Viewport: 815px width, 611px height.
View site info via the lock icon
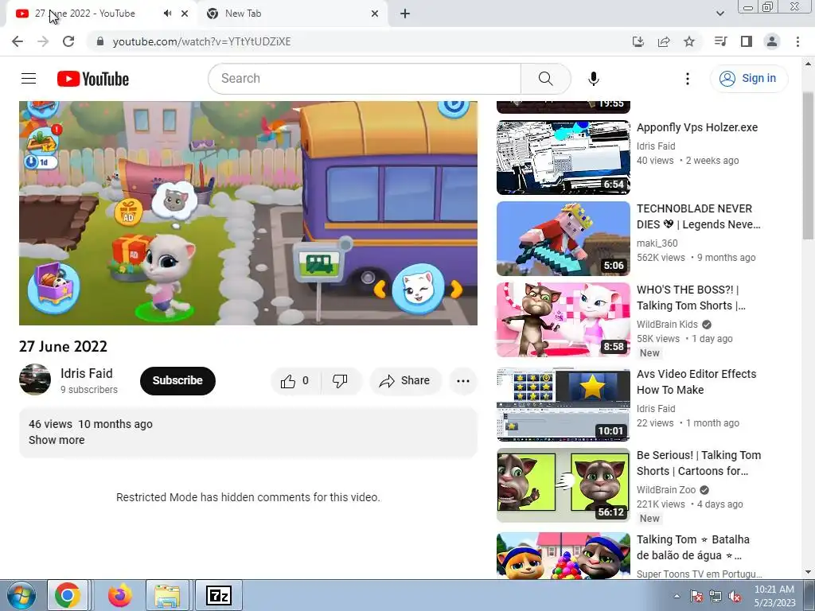tap(100, 41)
